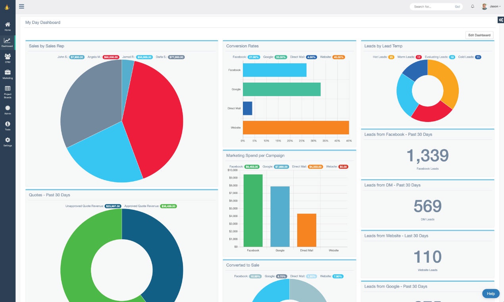The height and width of the screenshot is (302, 504).
Task: Click the orange Website bar in Conversion Rates
Action: tap(296, 128)
